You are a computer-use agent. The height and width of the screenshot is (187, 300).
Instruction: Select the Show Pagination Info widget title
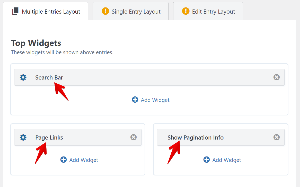[196, 137]
